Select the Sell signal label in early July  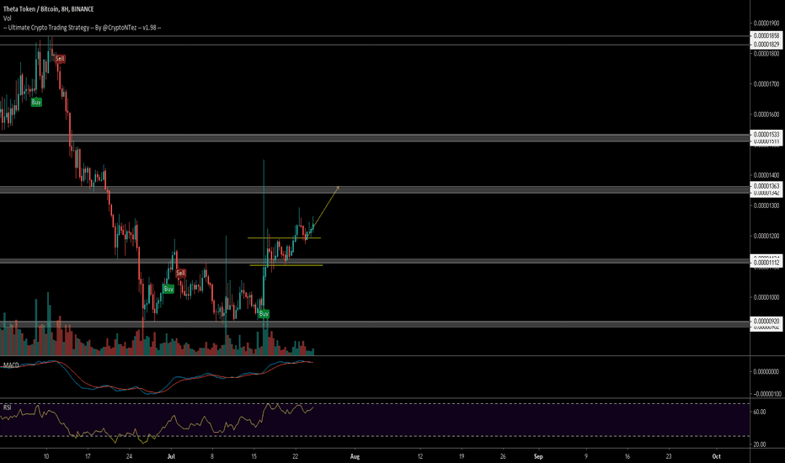tap(181, 273)
